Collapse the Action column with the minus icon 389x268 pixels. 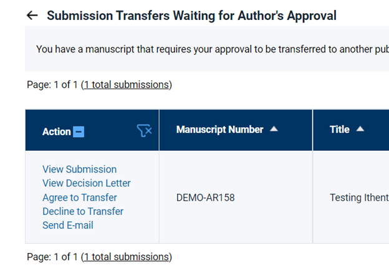click(79, 132)
